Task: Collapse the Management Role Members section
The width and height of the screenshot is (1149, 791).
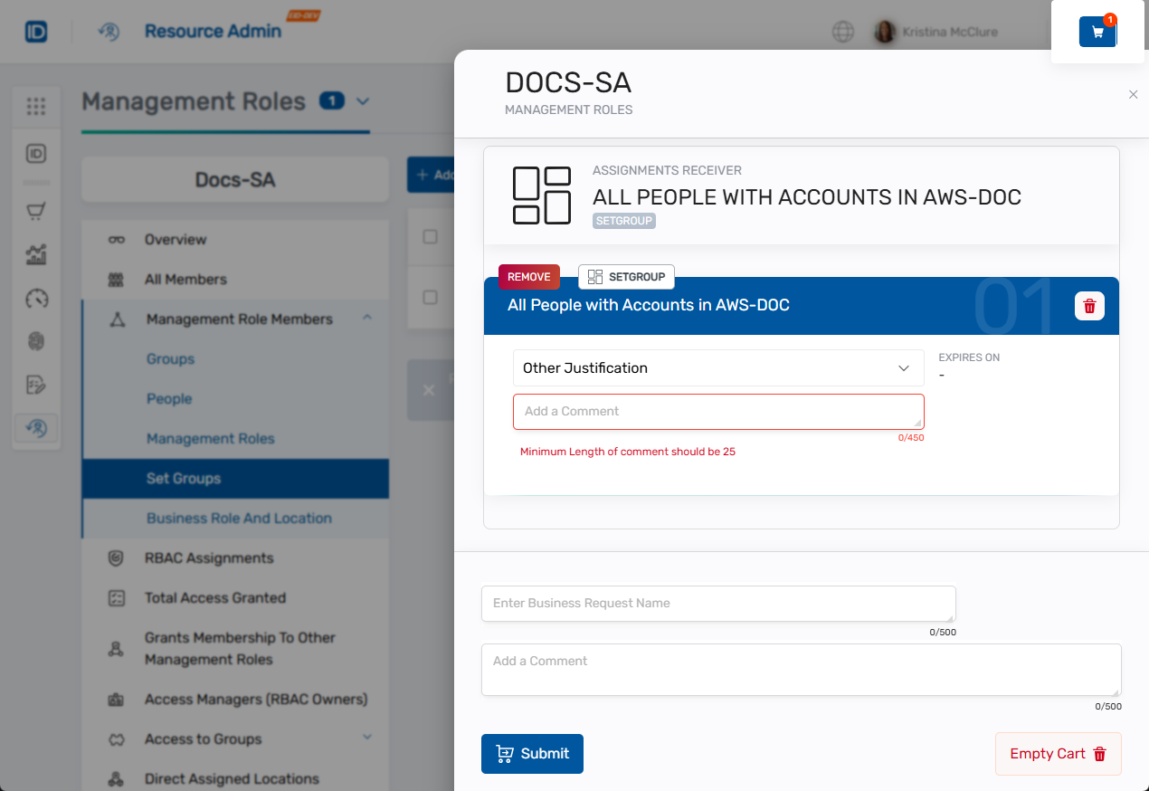Action: 367,319
